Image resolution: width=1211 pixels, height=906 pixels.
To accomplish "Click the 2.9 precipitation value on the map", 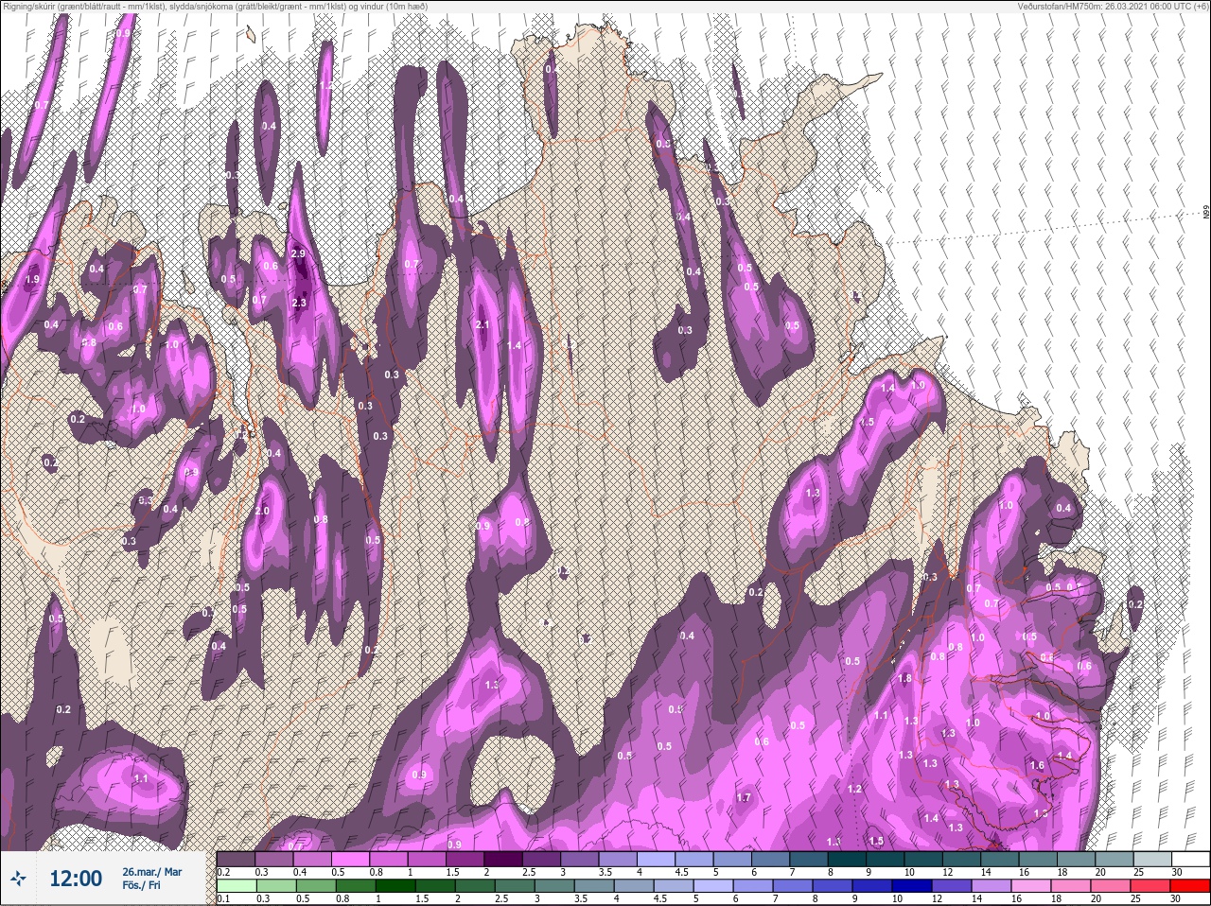I will pos(299,254).
